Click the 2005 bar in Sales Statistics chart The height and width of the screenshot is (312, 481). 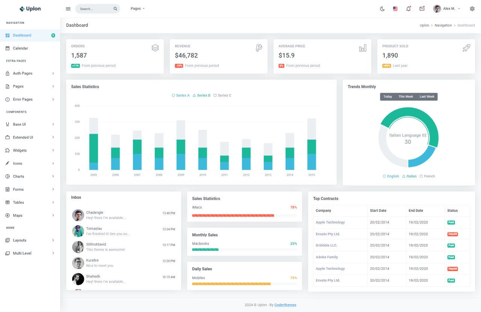click(x=94, y=144)
